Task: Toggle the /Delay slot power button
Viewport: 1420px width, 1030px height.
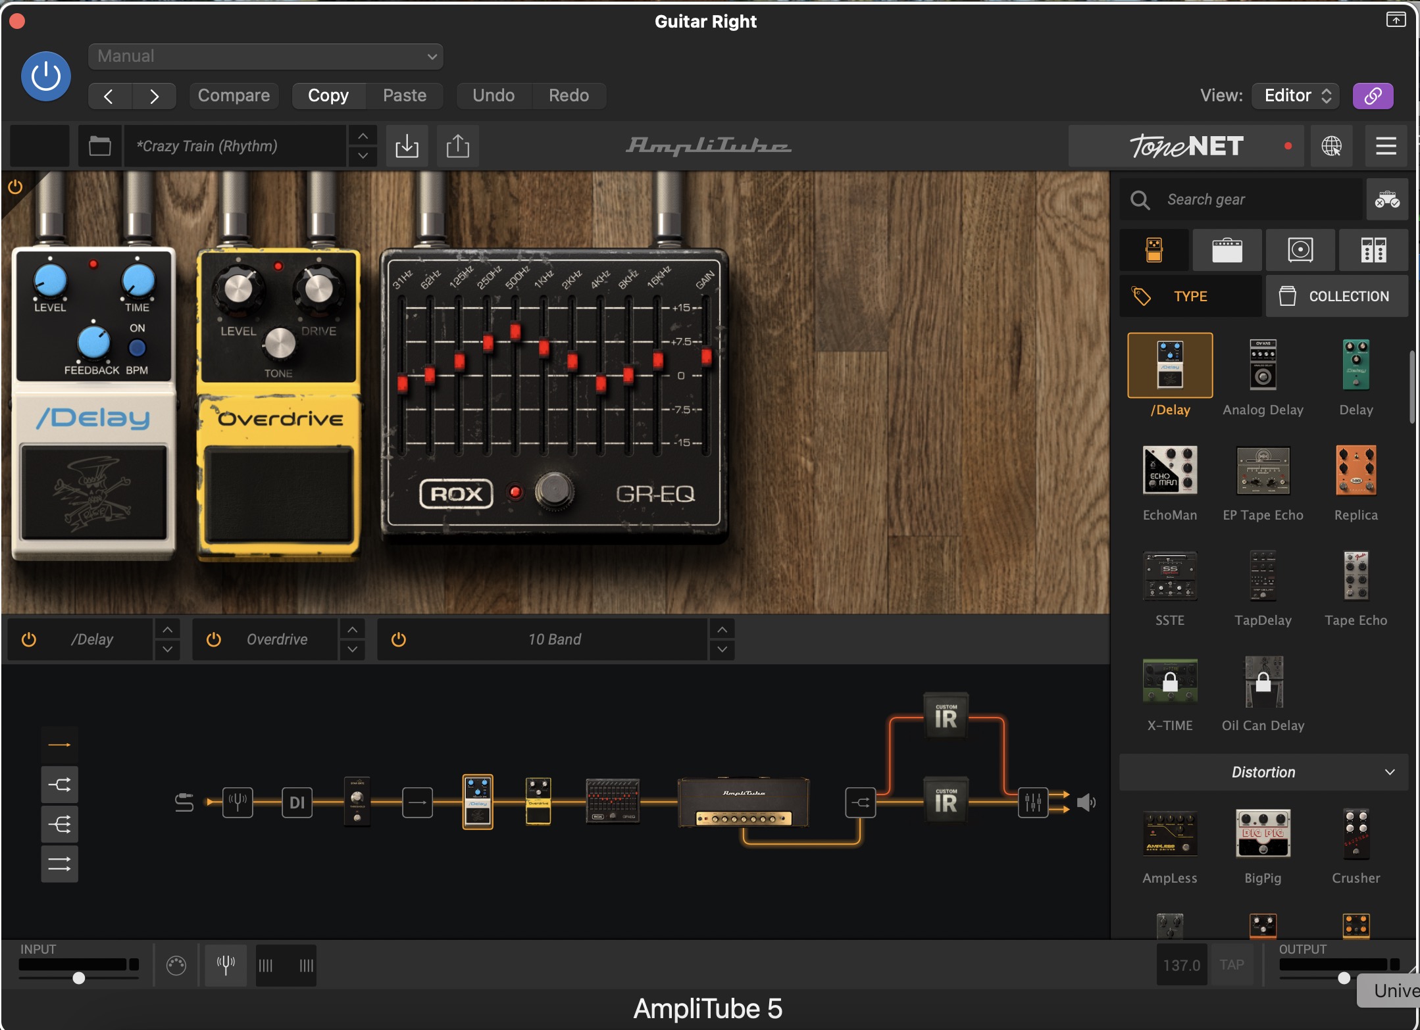Action: coord(29,639)
